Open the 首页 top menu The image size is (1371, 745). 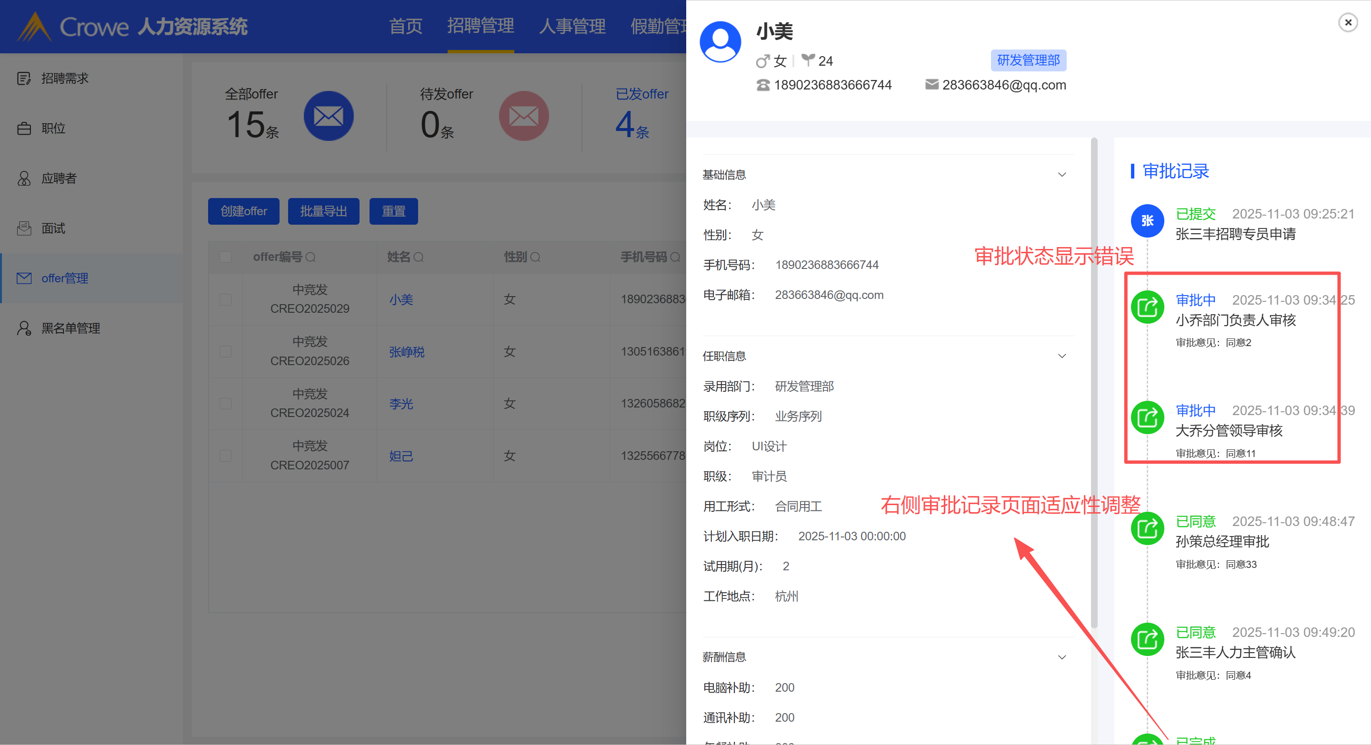coord(406,26)
